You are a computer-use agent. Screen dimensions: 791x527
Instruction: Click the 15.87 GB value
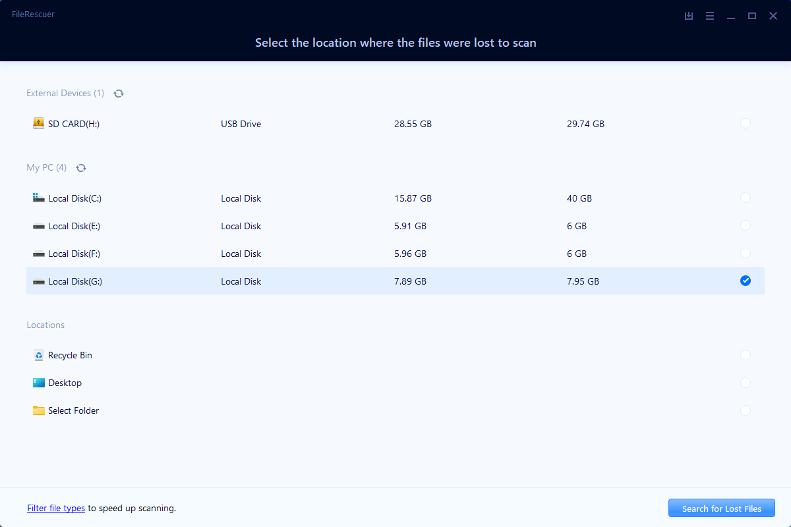tap(413, 198)
